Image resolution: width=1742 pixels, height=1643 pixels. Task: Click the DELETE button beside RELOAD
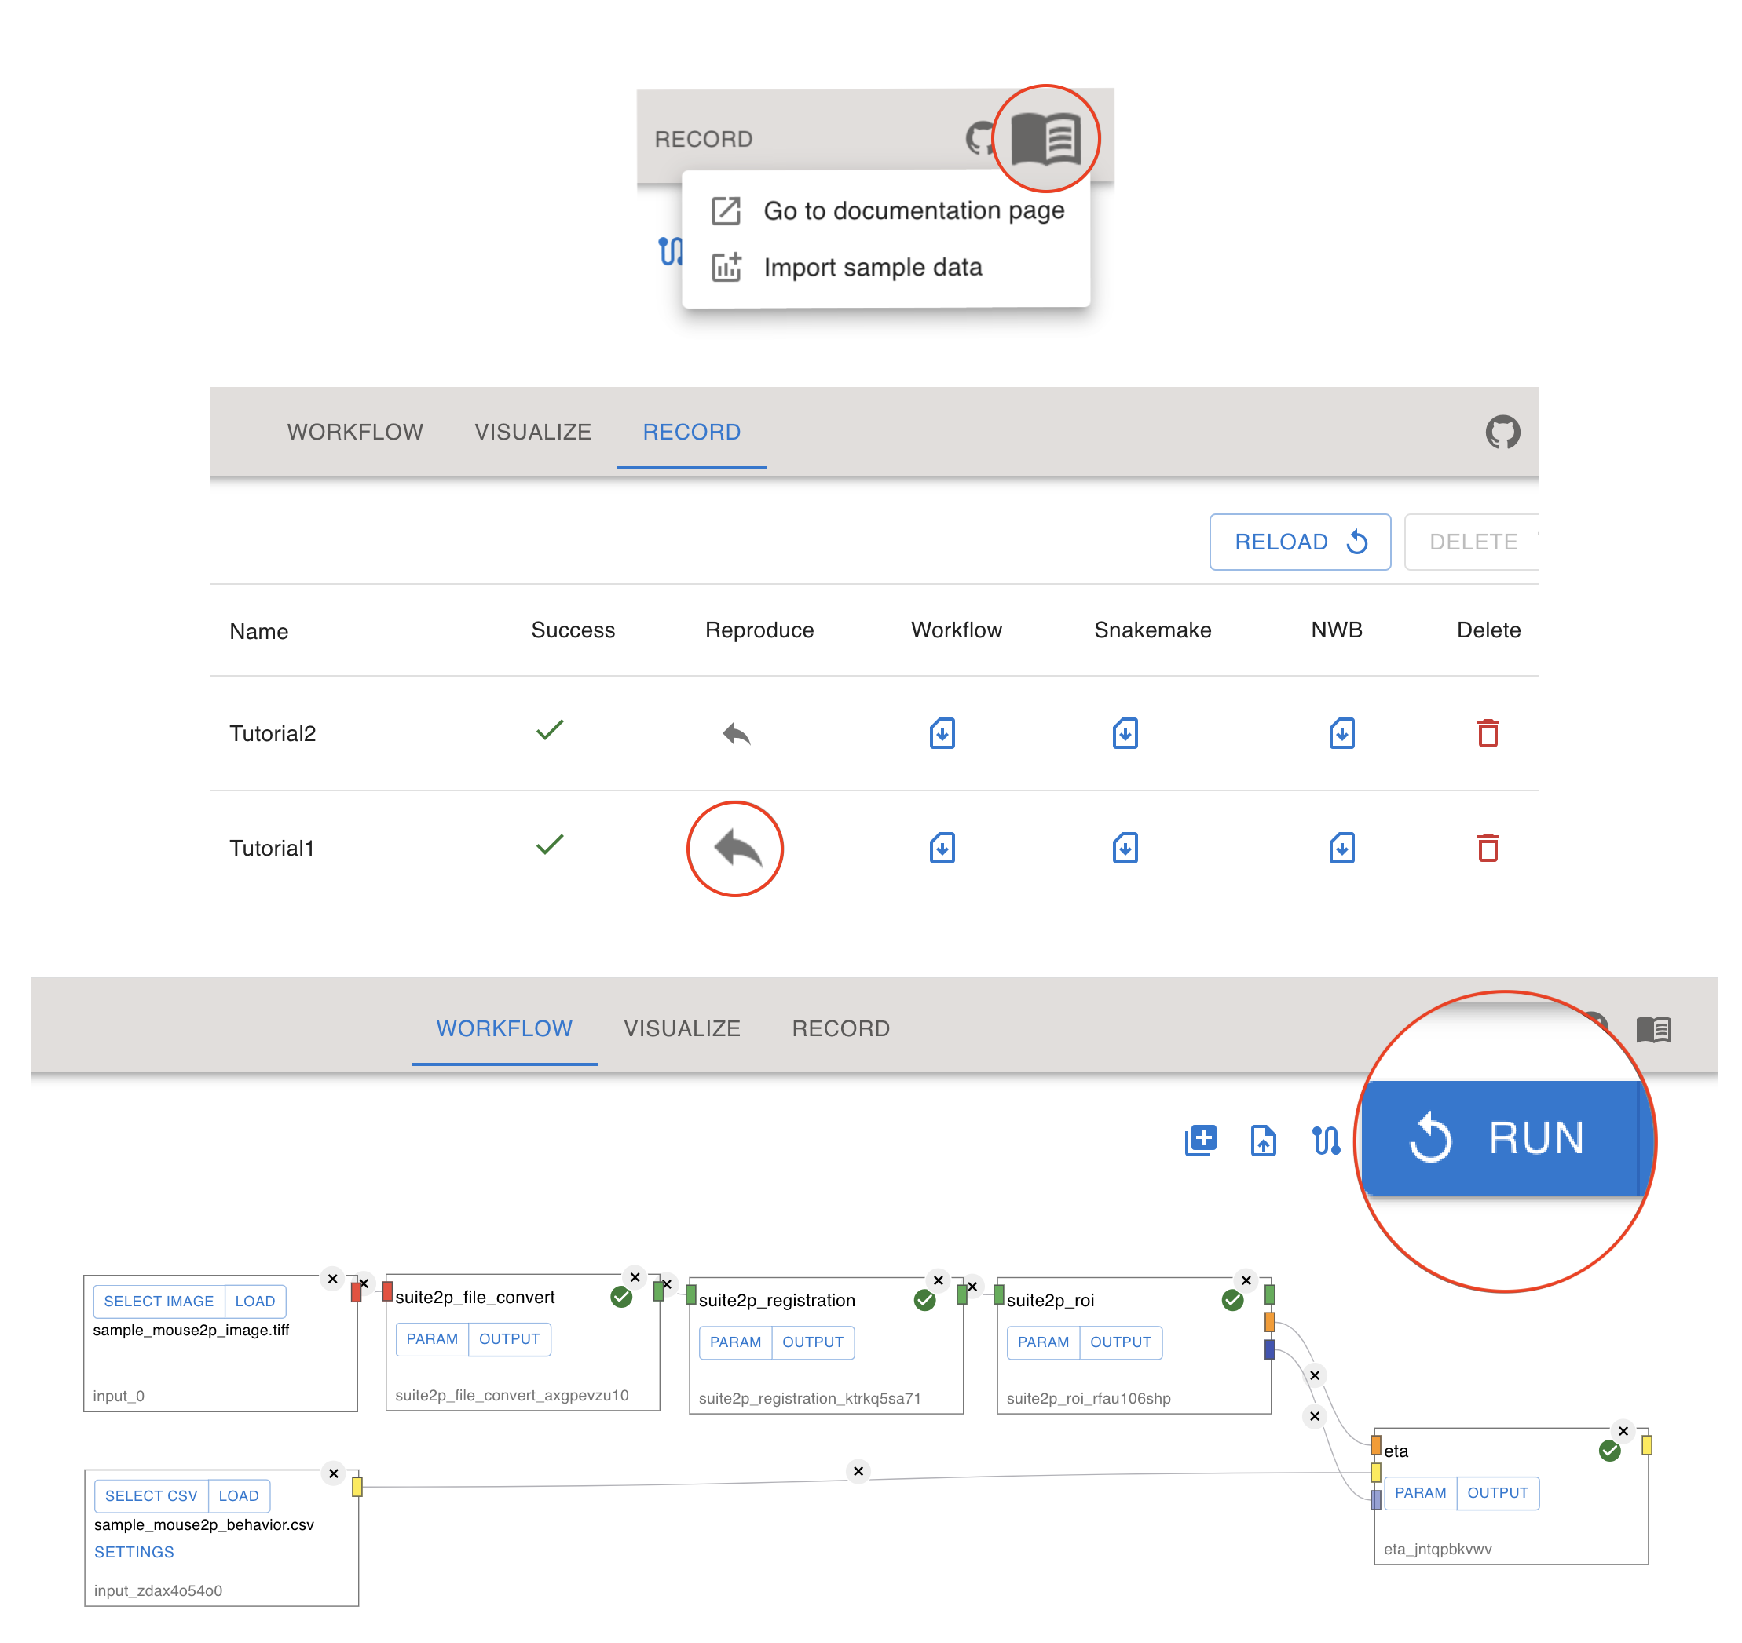click(x=1472, y=542)
